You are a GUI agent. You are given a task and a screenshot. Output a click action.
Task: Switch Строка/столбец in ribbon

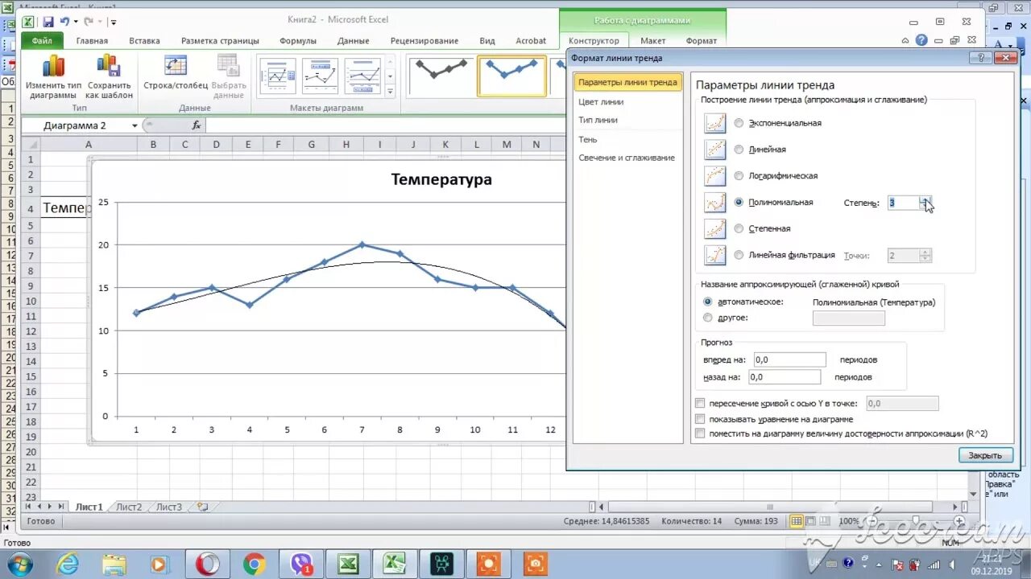tap(176, 72)
